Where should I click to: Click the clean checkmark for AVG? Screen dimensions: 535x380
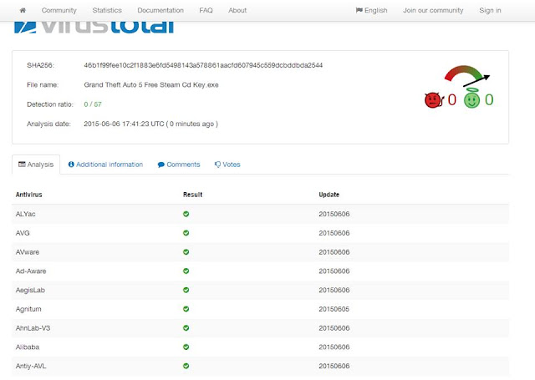click(186, 233)
